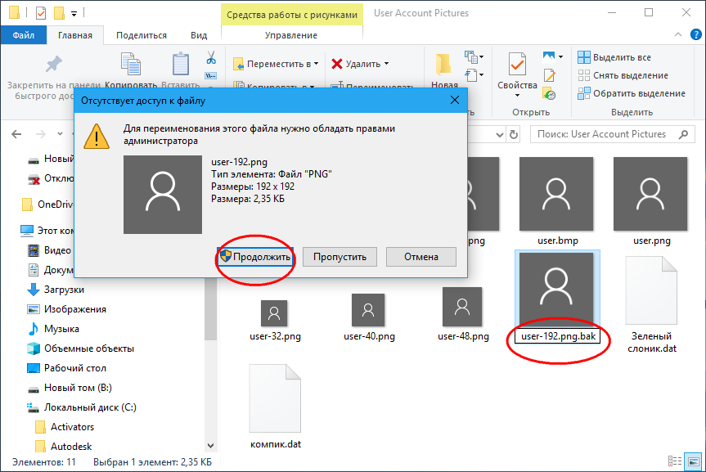Select the user-40.png file
Screen dimensions: 706x472
369,317
